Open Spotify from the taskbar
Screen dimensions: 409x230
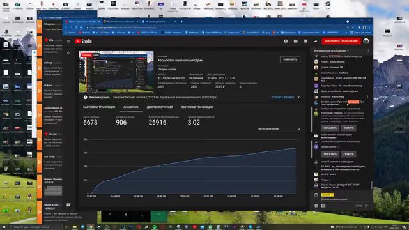[x=155, y=227]
